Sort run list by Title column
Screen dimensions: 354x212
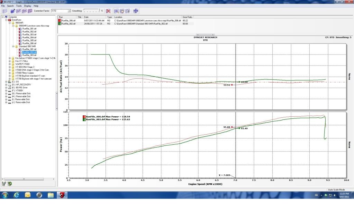click(80, 17)
